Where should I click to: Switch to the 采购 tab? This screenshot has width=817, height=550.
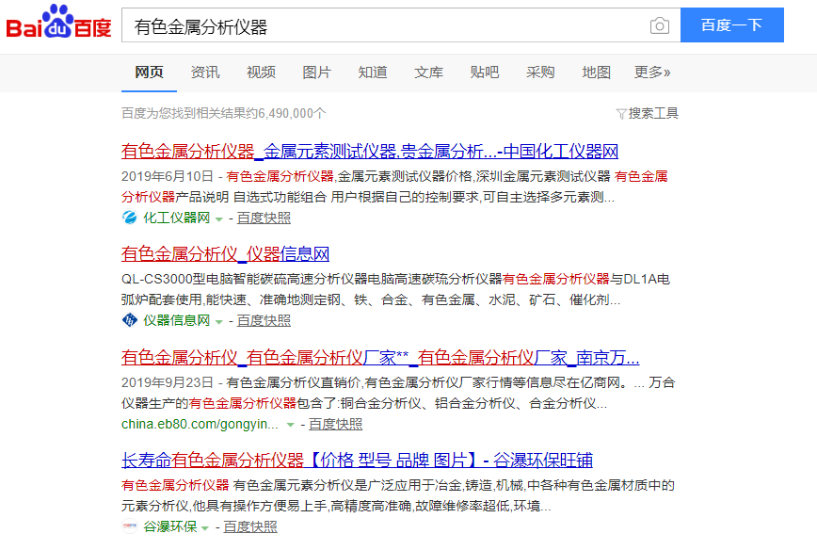point(540,72)
